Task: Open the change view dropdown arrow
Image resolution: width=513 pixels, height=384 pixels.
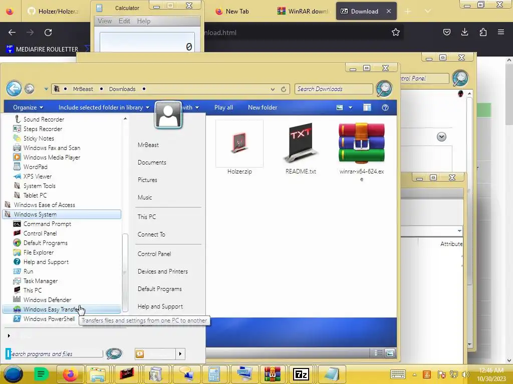Action: click(350, 107)
